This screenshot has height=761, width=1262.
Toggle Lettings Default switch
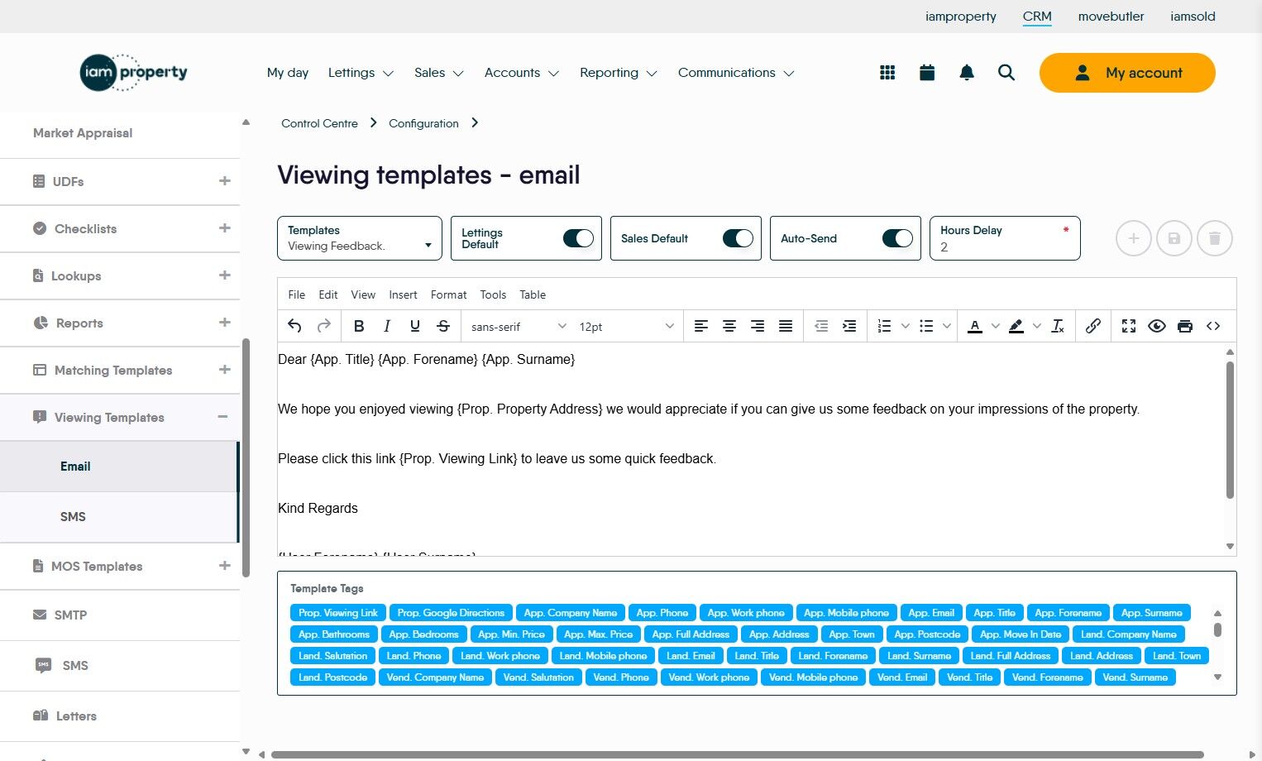pyautogui.click(x=578, y=238)
